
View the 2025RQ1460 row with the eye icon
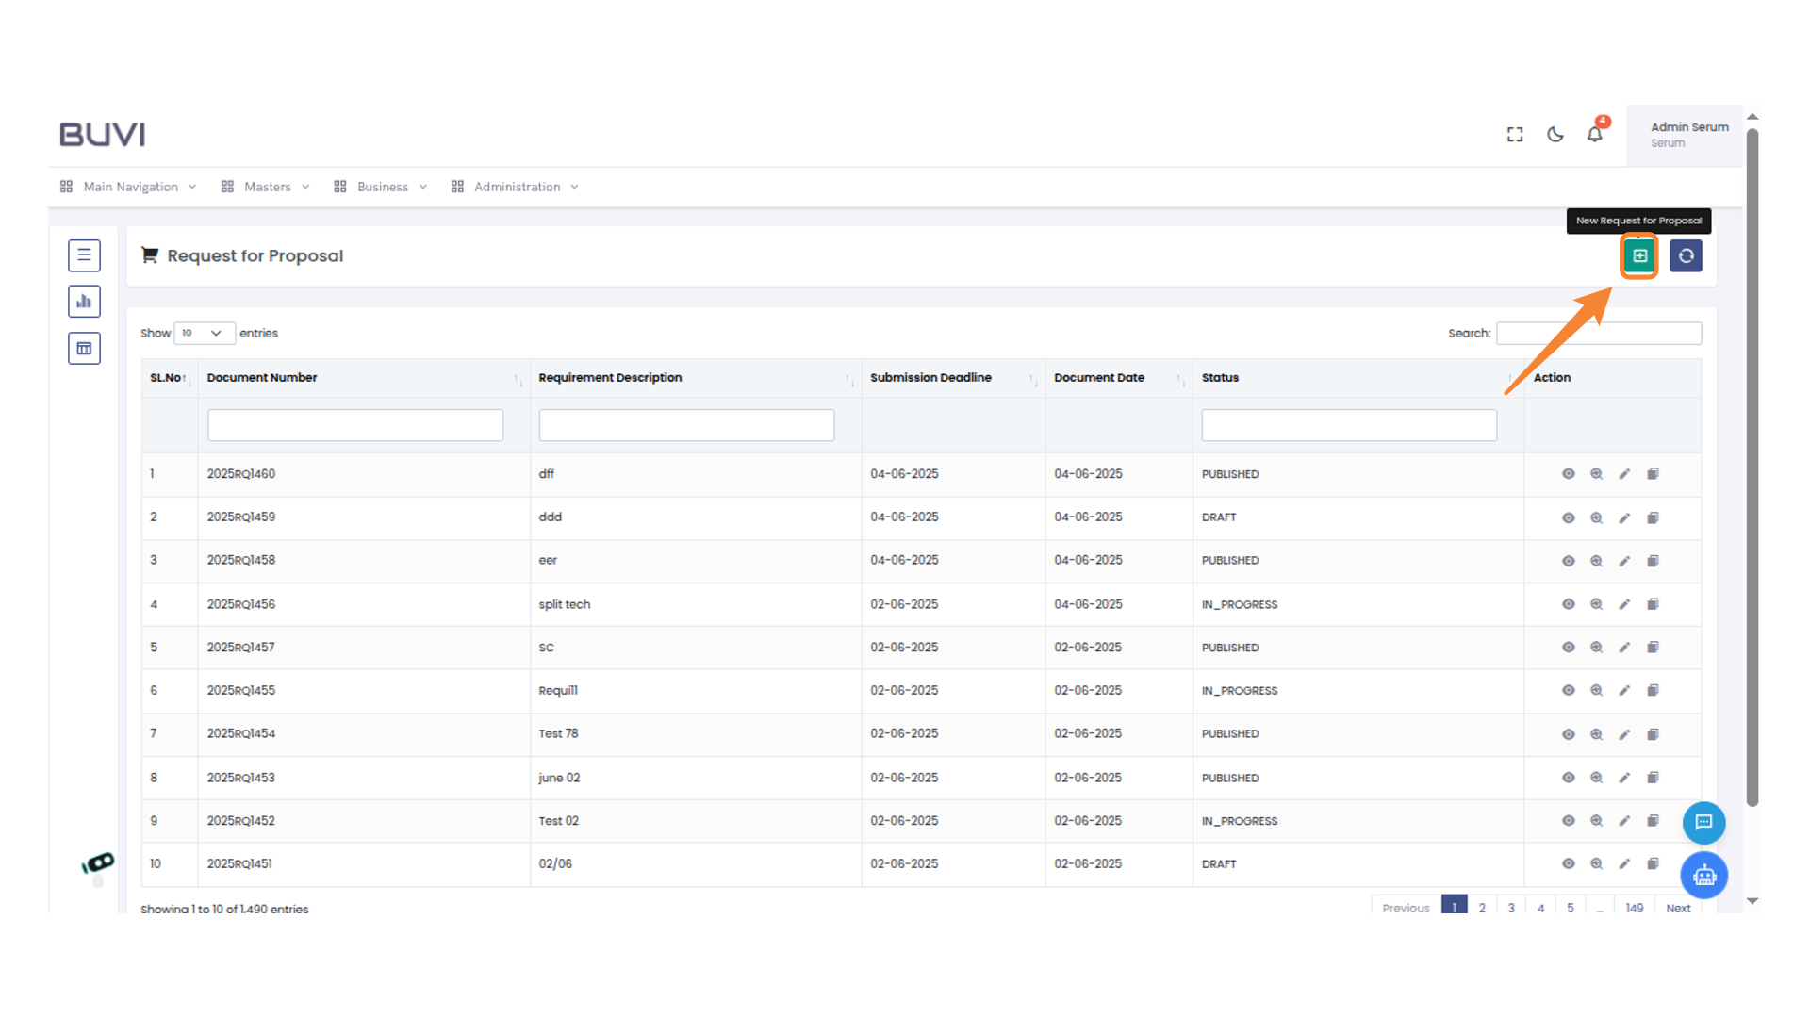tap(1569, 474)
